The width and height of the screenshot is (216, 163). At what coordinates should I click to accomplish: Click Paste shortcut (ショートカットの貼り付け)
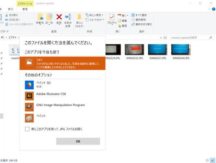pyautogui.click(x=19, y=24)
